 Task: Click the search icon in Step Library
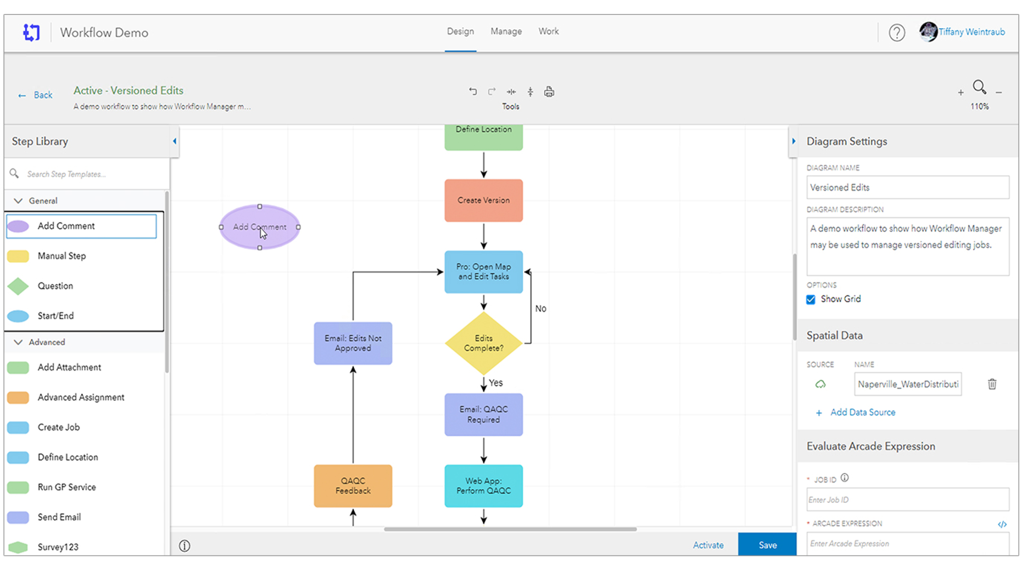coord(14,174)
